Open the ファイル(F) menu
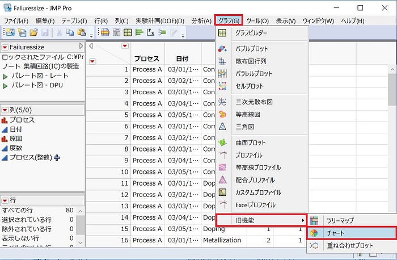This screenshot has width=397, height=260. point(16,21)
